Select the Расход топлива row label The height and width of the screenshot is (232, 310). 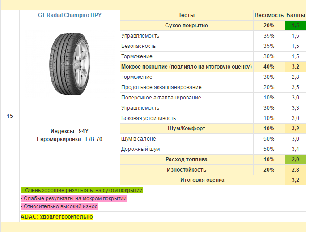click(x=187, y=159)
